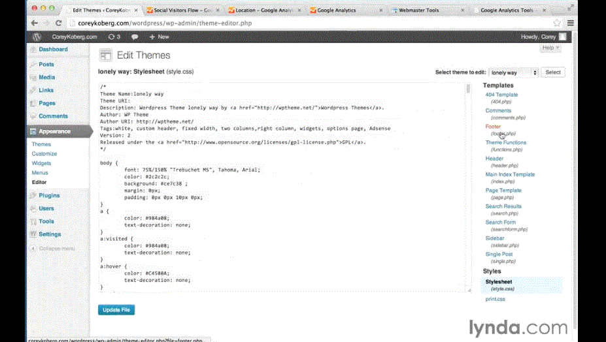Image resolution: width=606 pixels, height=342 pixels.
Task: Switch to Location Google Analytics tab
Action: click(264, 10)
